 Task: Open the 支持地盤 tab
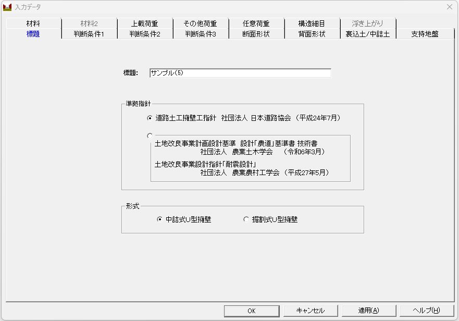tap(424, 34)
